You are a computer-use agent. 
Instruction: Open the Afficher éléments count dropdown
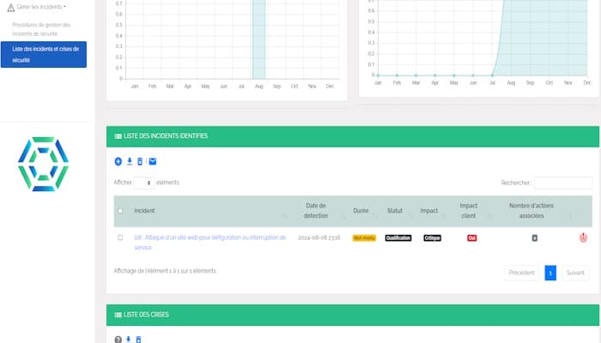(x=144, y=183)
